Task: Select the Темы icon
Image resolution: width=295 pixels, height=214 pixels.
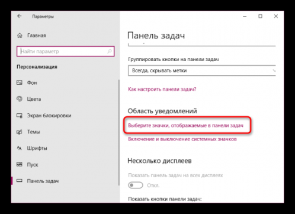Action: [20, 132]
